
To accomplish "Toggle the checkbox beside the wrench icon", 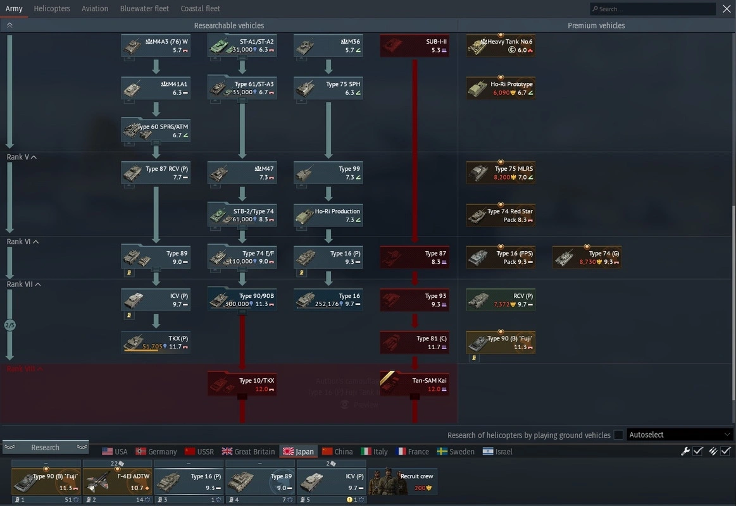I will click(x=698, y=451).
